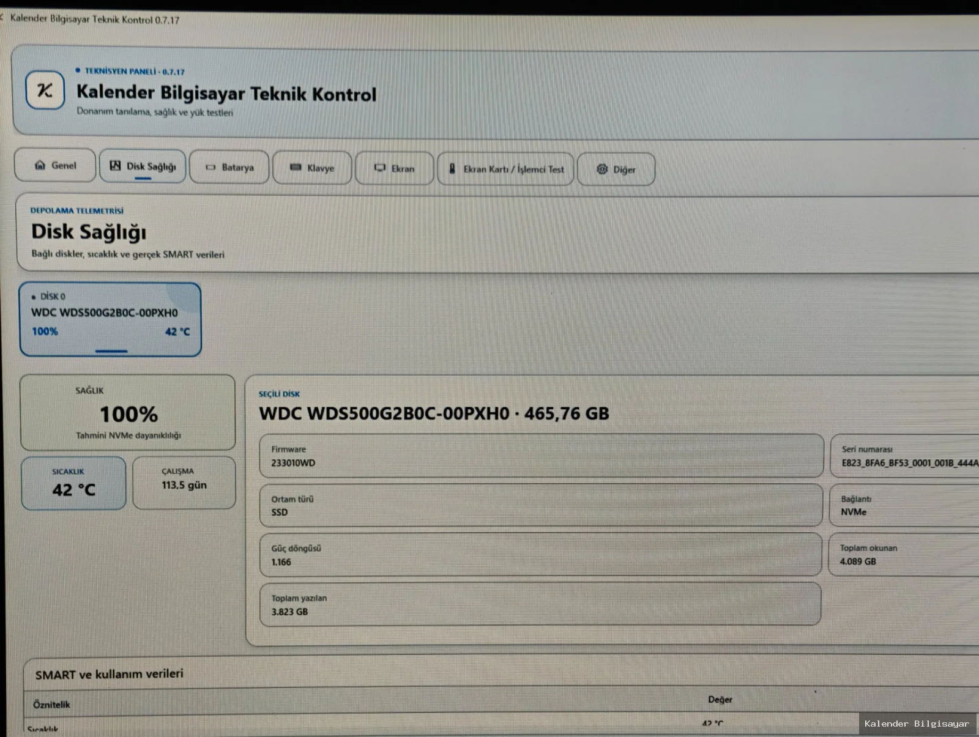Screen dimensions: 979x737
Task: Select the DİSK 0 WDC WDS500G2B0C card
Action: [110, 319]
